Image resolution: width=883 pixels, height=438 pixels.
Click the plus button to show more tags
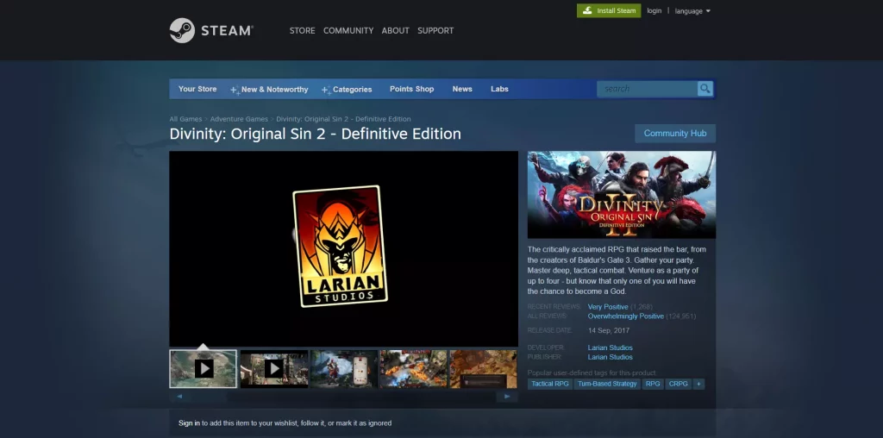(x=698, y=384)
